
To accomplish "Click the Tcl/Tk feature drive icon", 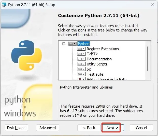I will click(81, 54).
